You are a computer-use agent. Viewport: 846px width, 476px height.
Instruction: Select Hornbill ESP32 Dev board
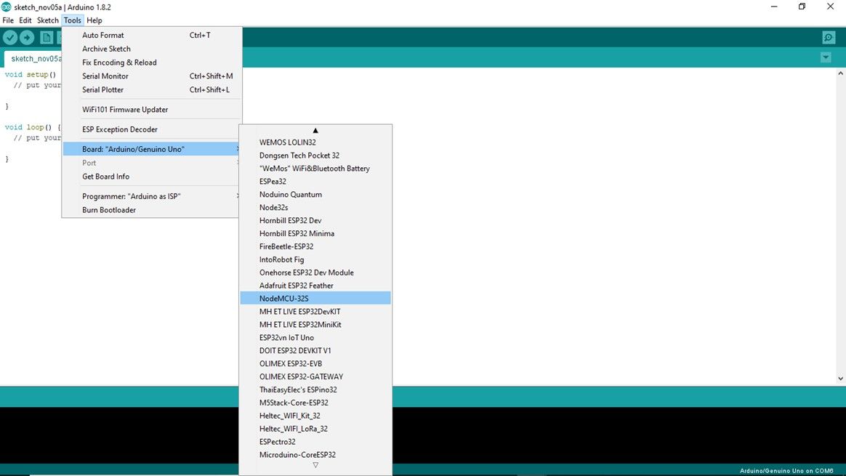point(315,220)
